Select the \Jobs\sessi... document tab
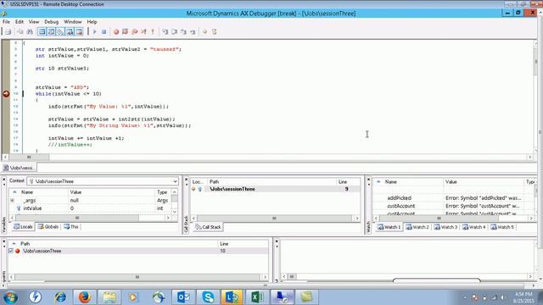Image resolution: width=543 pixels, height=305 pixels. pos(19,168)
